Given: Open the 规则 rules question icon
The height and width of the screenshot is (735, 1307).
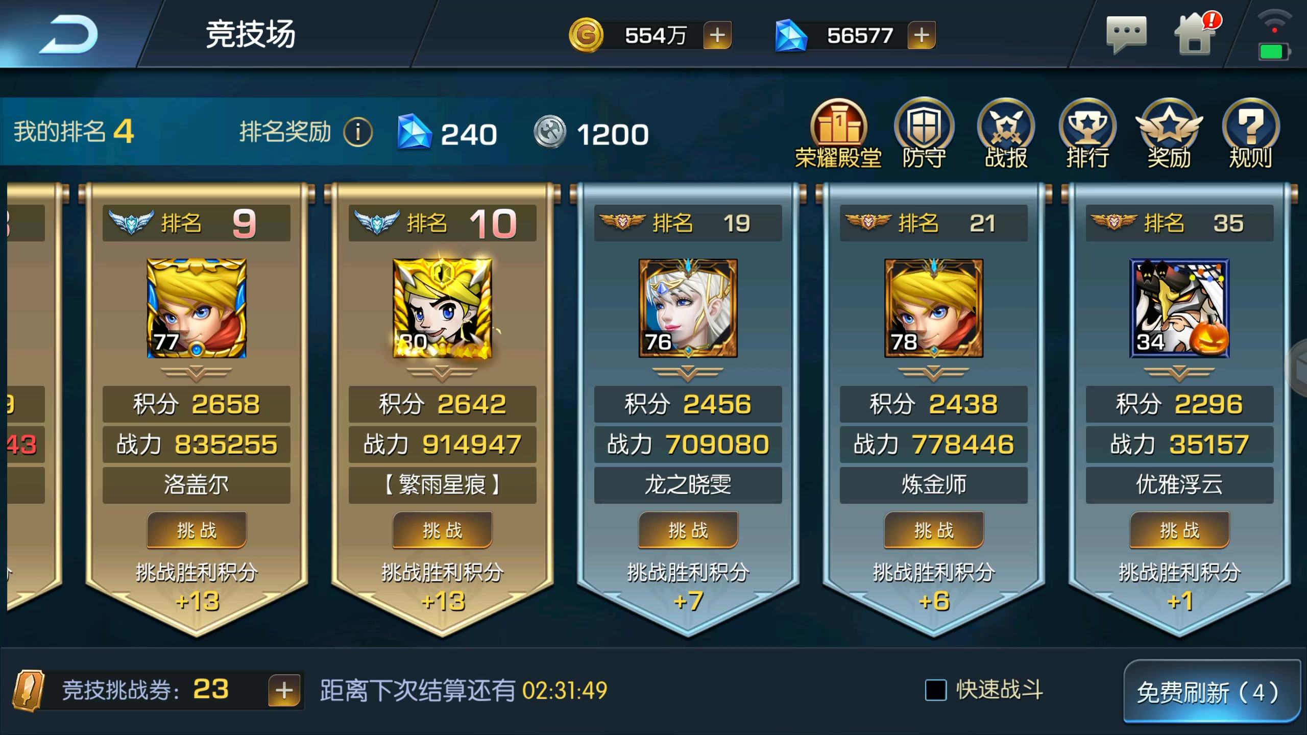Looking at the screenshot, I should click(1250, 134).
